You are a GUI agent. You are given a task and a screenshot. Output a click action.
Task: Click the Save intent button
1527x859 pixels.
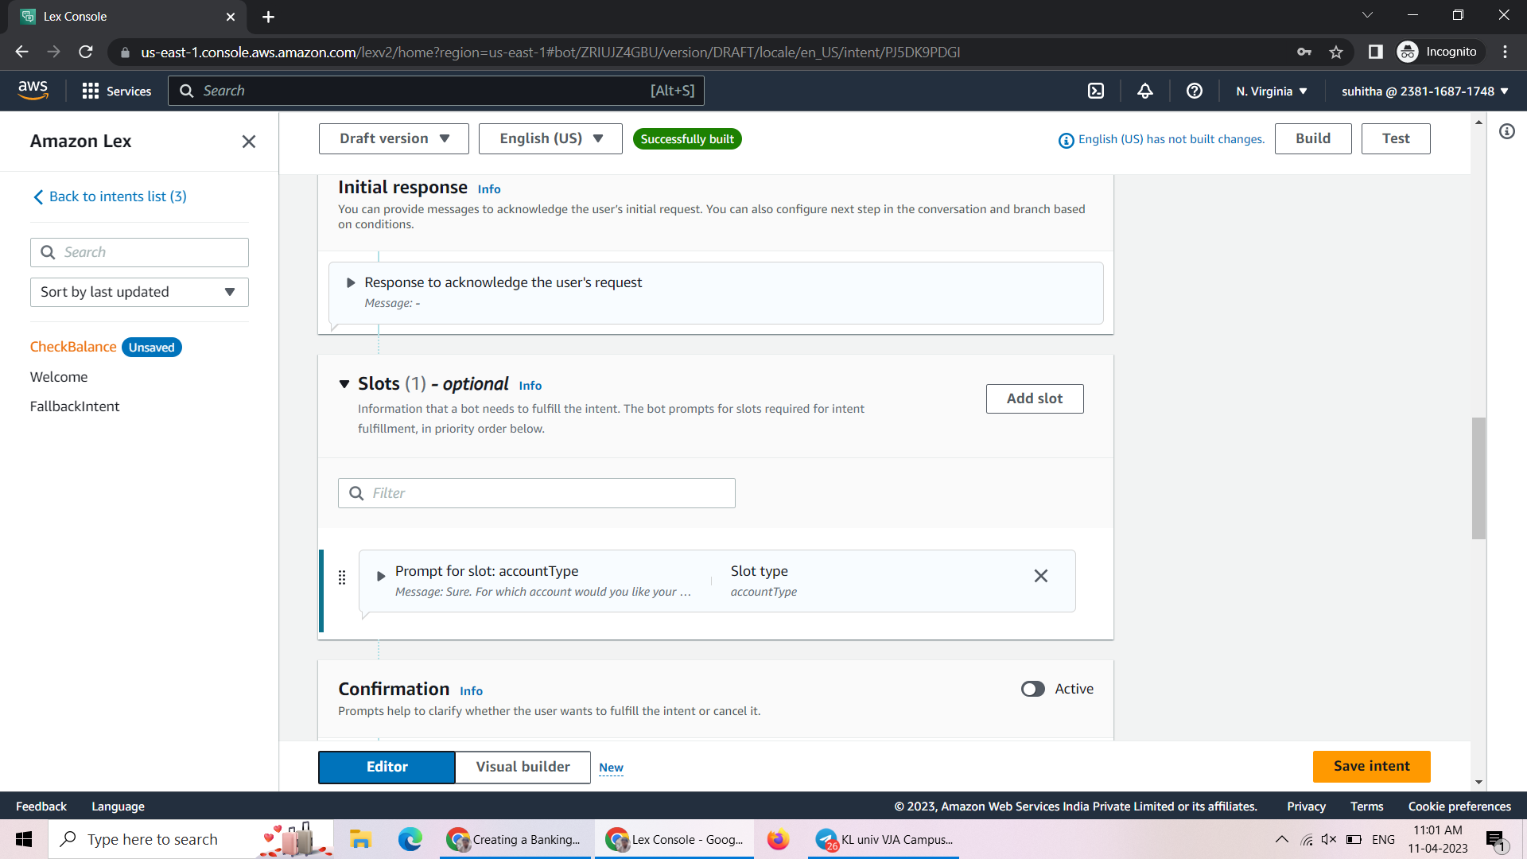[x=1371, y=766]
